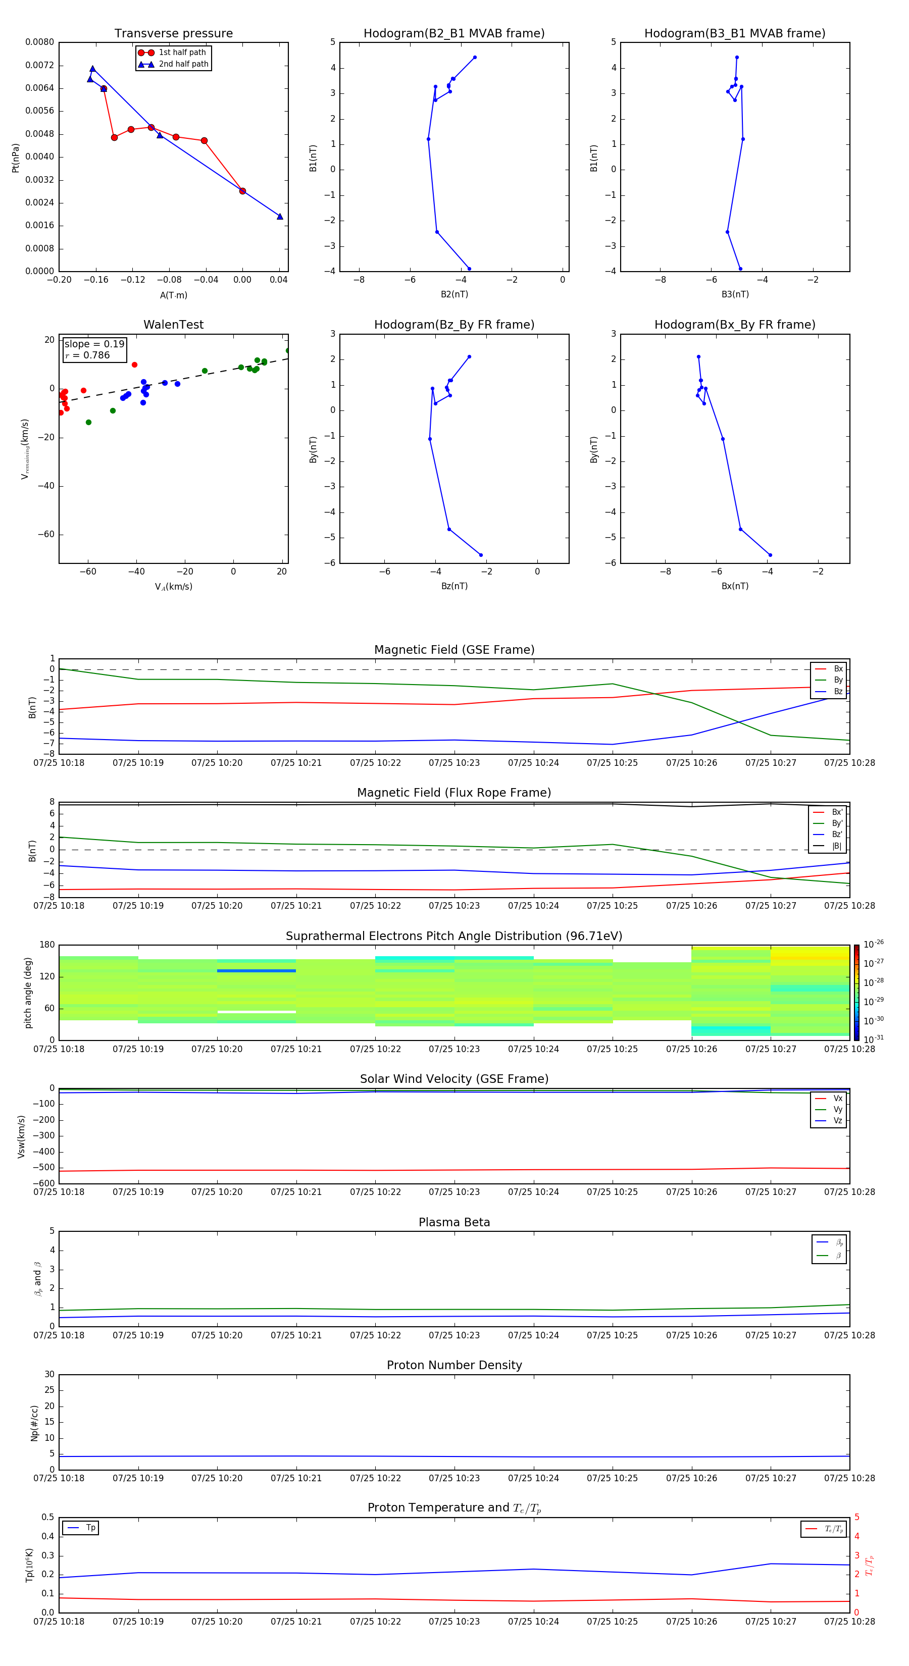
Task: Click the '10^-26' colorbar label
Action: coord(874,944)
